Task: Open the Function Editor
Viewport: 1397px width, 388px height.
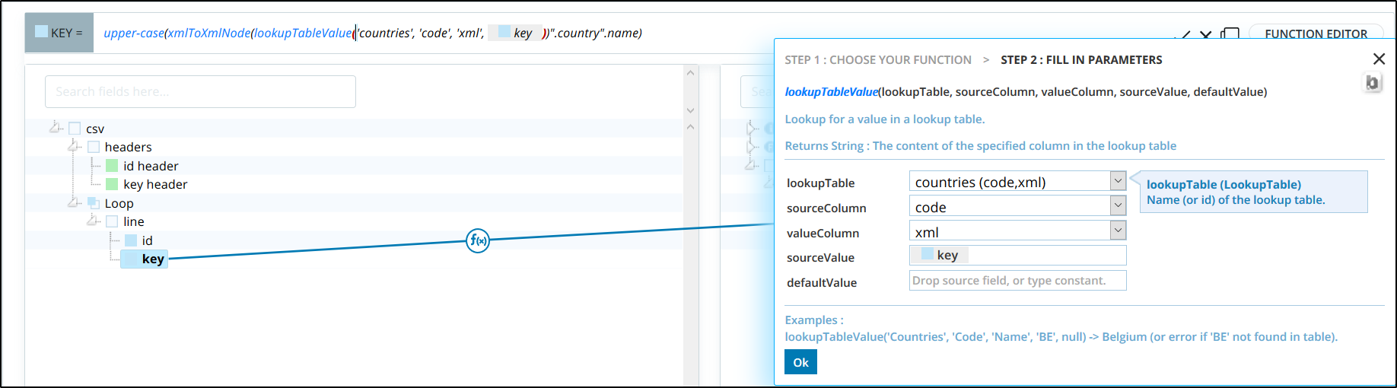Action: tap(1316, 33)
